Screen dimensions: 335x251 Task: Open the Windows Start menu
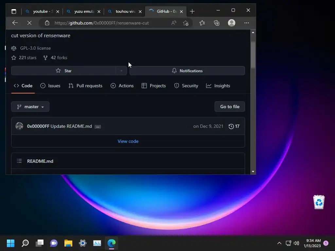(x=10, y=243)
